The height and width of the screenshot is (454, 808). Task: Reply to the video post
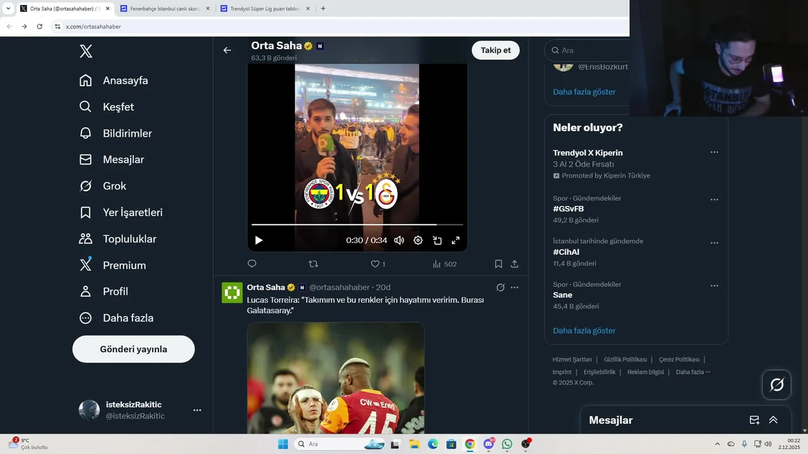(252, 264)
